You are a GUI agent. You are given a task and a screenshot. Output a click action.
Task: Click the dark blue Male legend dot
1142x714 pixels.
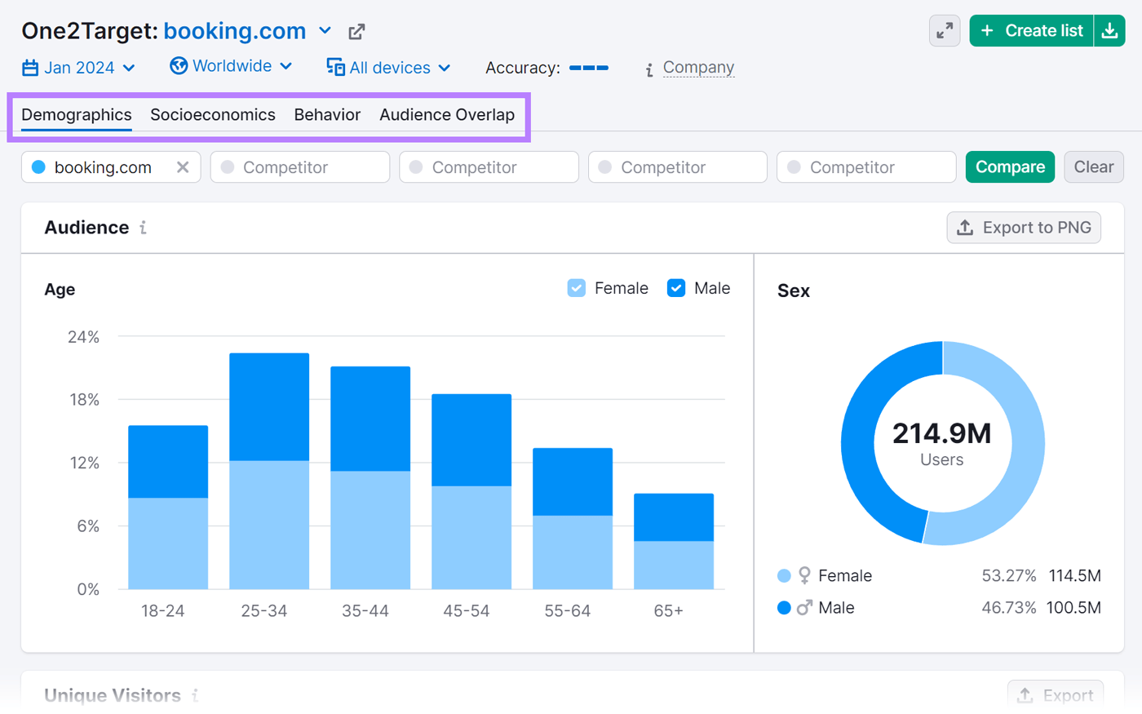pyautogui.click(x=784, y=608)
